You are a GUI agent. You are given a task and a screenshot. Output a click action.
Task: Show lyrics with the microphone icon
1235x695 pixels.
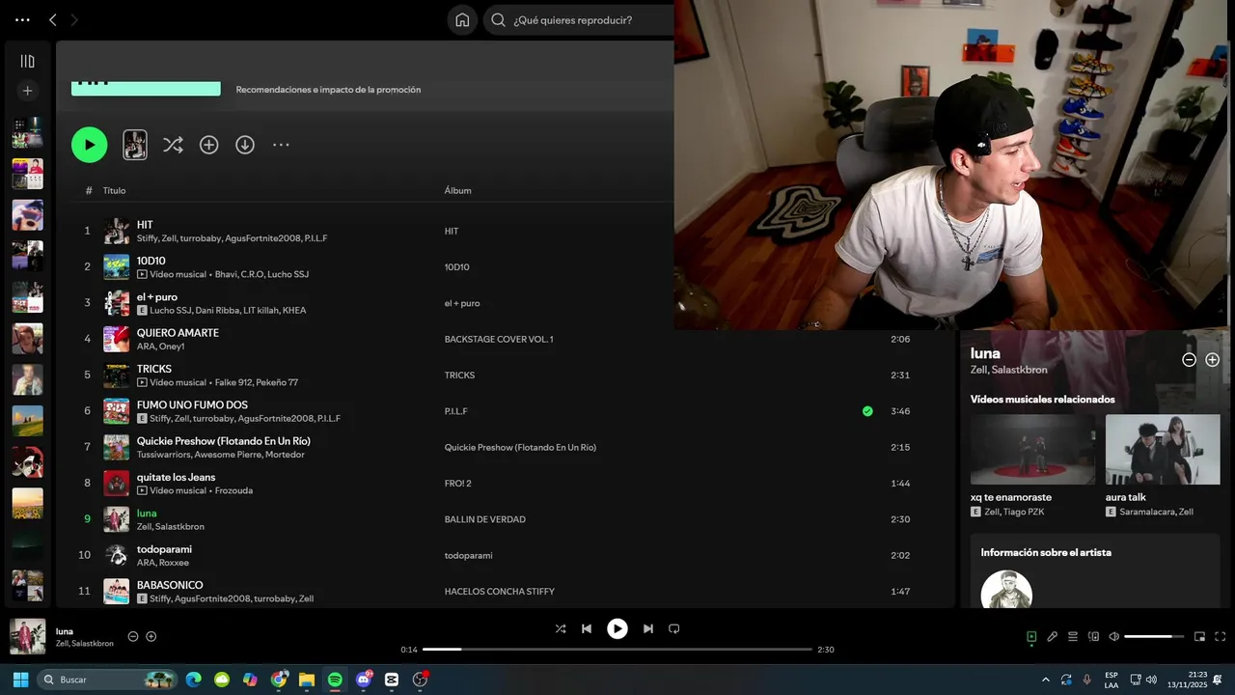point(1053,636)
